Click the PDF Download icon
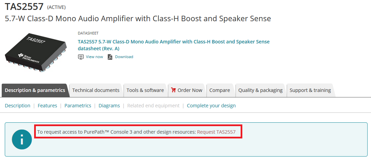Image resolution: width=371 pixels, height=161 pixels. [110, 57]
